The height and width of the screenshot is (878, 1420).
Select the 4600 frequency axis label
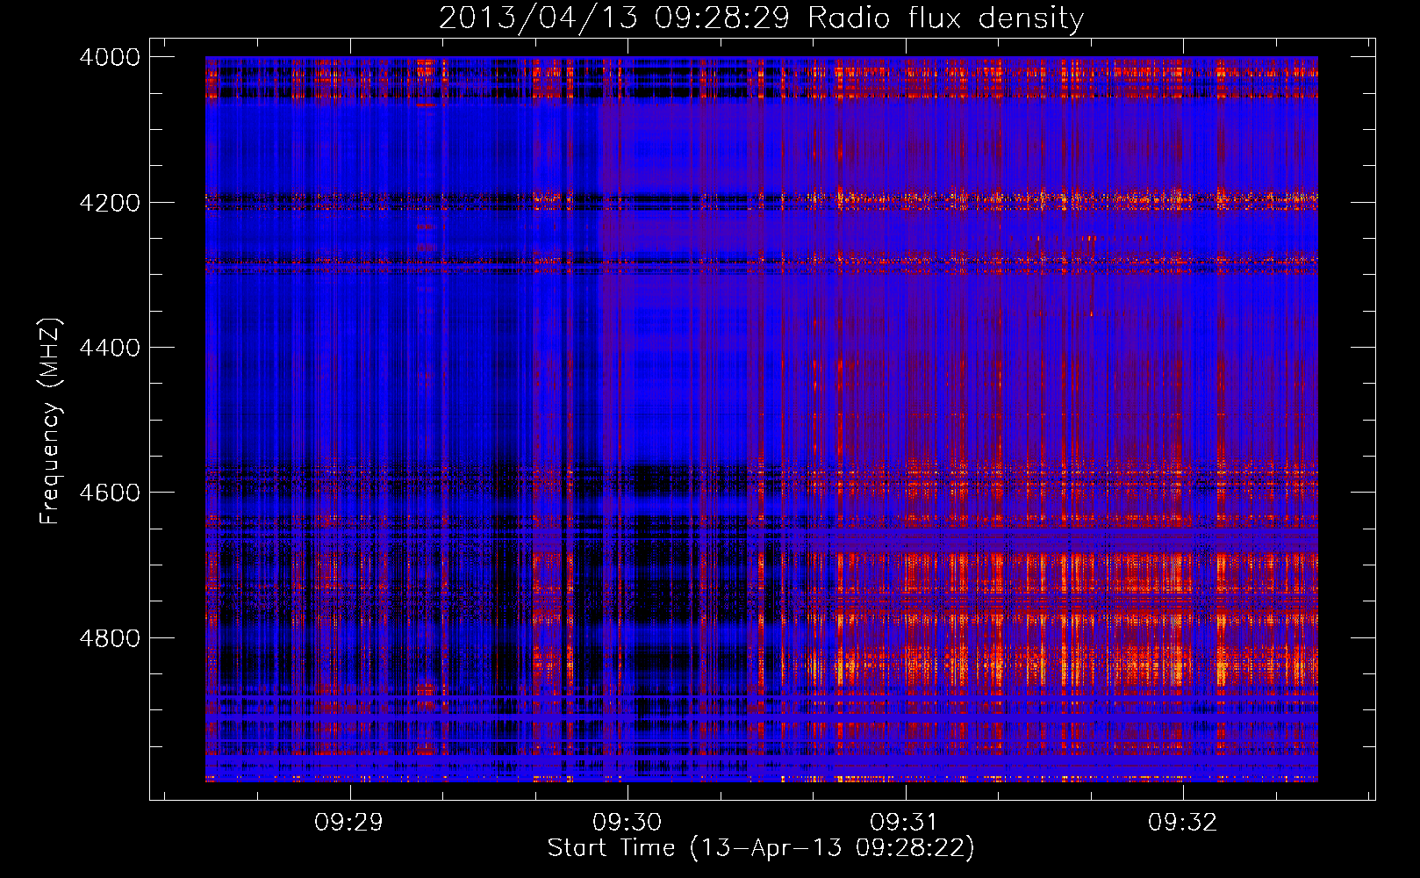tap(110, 493)
